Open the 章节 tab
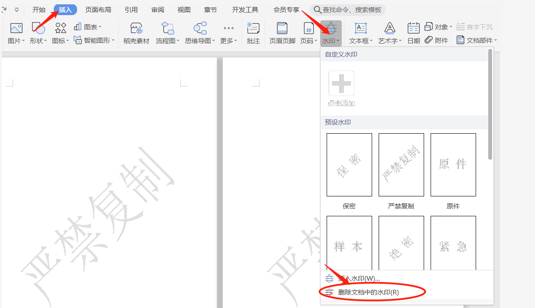 (211, 10)
